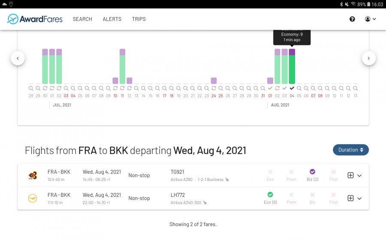Image resolution: width=386 pixels, height=241 pixels.
Task: Click the refresh icon for July 30
Action: tap(45, 88)
